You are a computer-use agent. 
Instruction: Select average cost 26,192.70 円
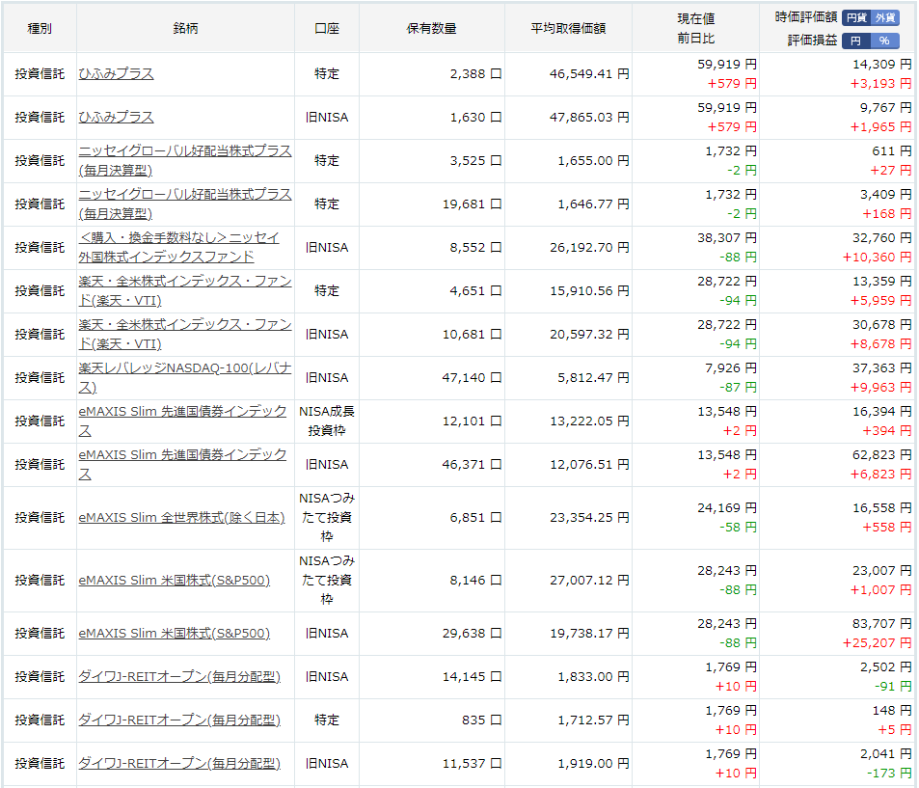click(x=589, y=248)
